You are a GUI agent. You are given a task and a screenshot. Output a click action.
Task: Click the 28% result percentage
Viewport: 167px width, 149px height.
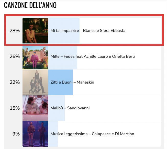(15, 31)
